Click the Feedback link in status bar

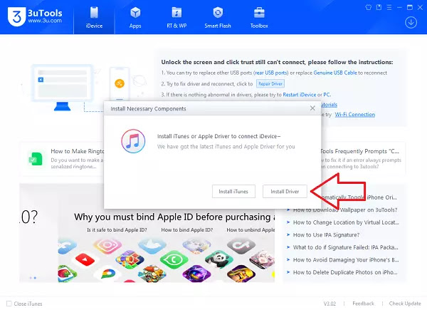pos(363,304)
